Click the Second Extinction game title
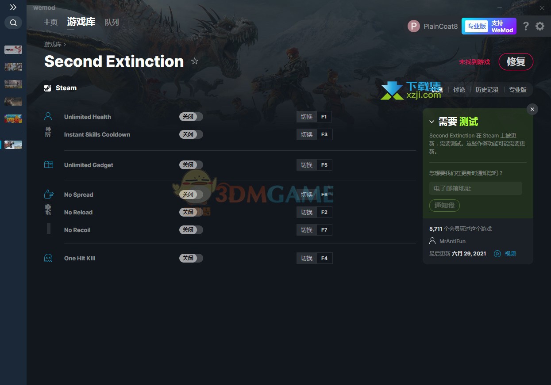 pyautogui.click(x=114, y=61)
